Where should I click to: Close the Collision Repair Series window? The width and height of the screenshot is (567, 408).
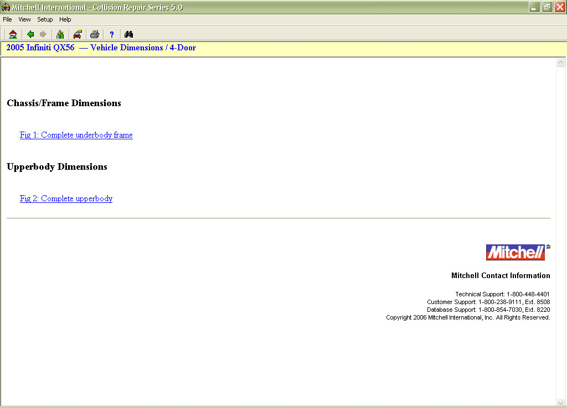pyautogui.click(x=560, y=7)
